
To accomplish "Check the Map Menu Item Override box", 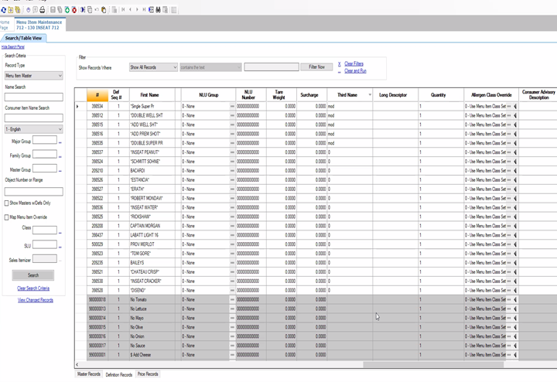I will click(6, 217).
